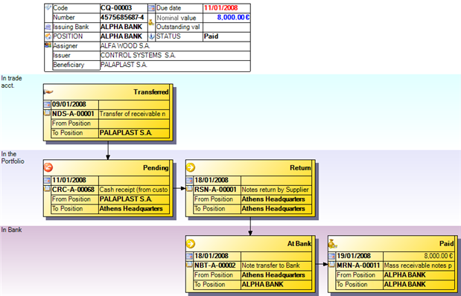The image size is (461, 296).
Task: Click the document icon next to CRC-A-00068
Action: pyautogui.click(x=47, y=189)
